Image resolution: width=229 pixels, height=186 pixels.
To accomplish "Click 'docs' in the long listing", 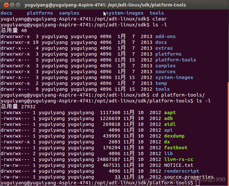I will pyautogui.click(x=161, y=42).
